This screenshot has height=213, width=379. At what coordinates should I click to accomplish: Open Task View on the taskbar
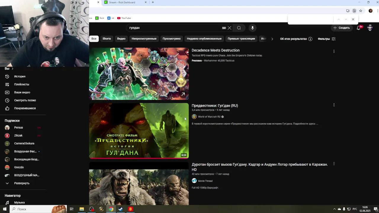[x=71, y=209]
